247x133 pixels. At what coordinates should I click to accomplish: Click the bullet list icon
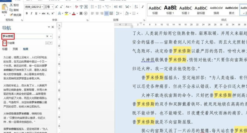tap(92, 7)
